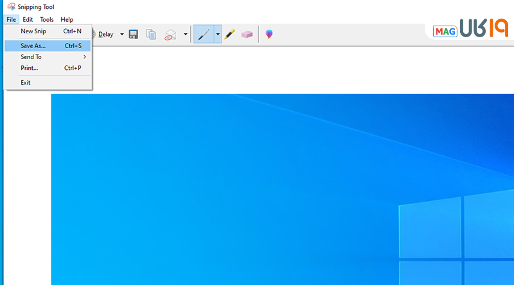Select the Pen tool
Viewport: 514px width, 285px height.
204,35
